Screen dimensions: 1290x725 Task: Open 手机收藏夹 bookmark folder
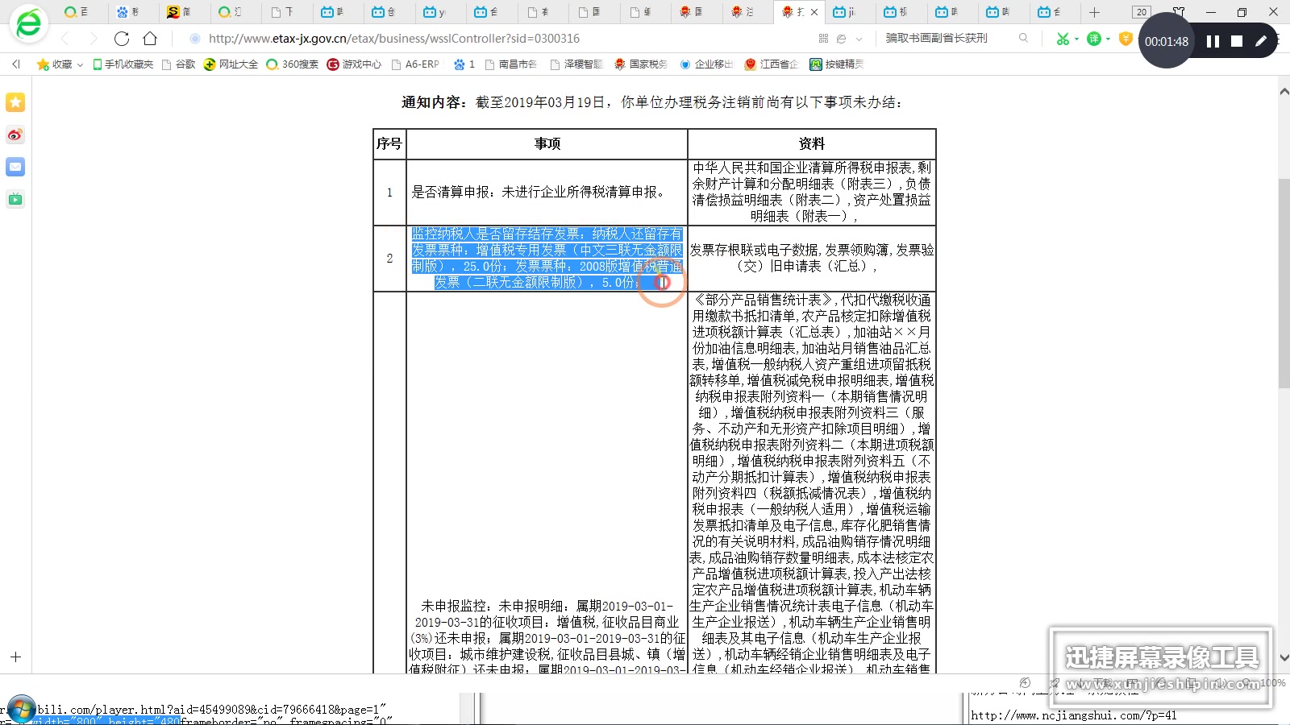[x=123, y=64]
